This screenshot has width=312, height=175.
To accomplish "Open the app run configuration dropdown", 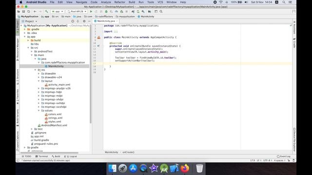I will tap(58, 12).
